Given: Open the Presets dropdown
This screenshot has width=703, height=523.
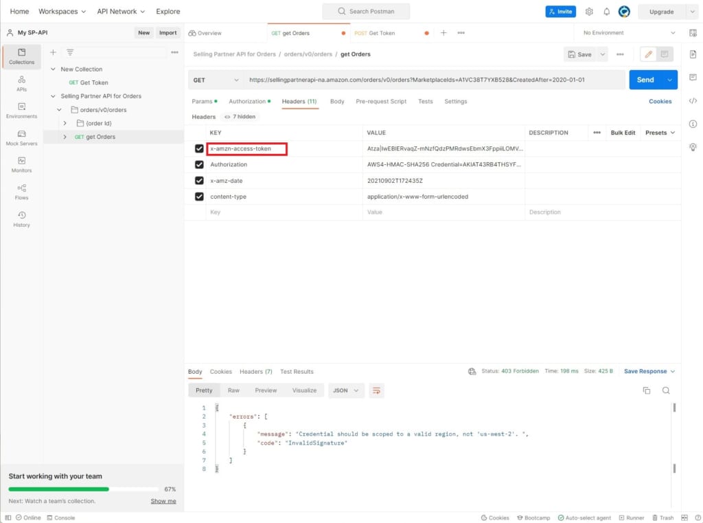Looking at the screenshot, I should click(x=660, y=133).
